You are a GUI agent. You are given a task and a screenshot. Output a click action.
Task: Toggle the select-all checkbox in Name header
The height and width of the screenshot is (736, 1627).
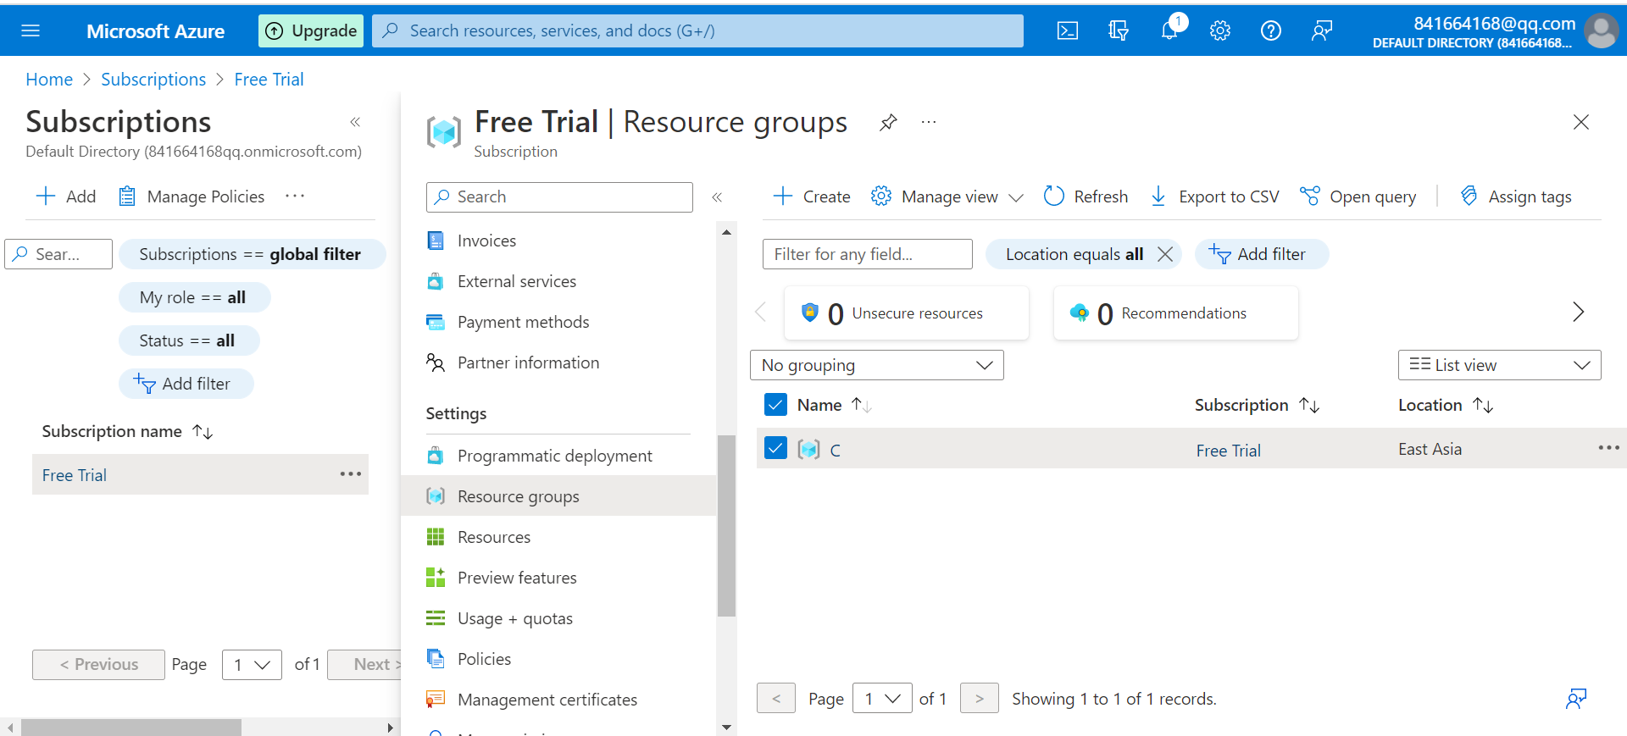775,405
